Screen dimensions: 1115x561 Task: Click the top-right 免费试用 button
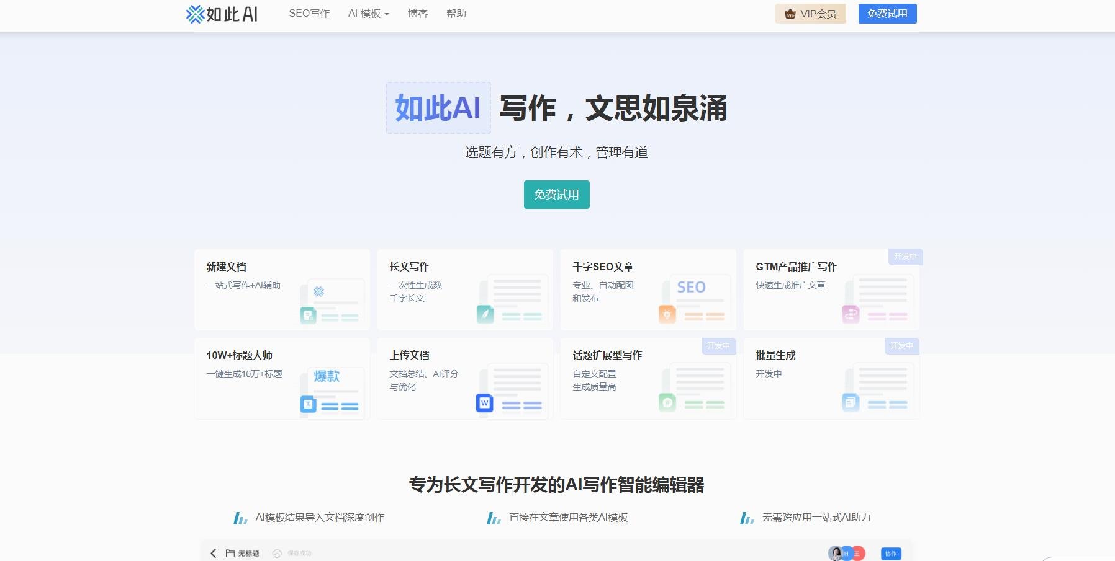click(887, 13)
